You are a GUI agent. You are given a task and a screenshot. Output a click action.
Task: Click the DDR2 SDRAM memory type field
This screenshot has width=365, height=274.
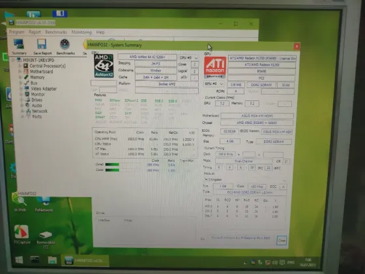[274, 142]
